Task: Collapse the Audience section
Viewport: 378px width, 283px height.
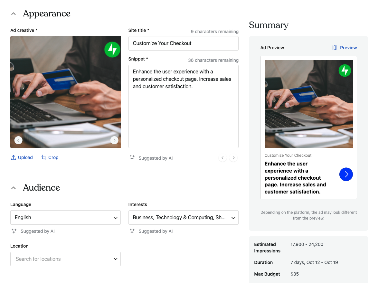Action: coord(13,187)
